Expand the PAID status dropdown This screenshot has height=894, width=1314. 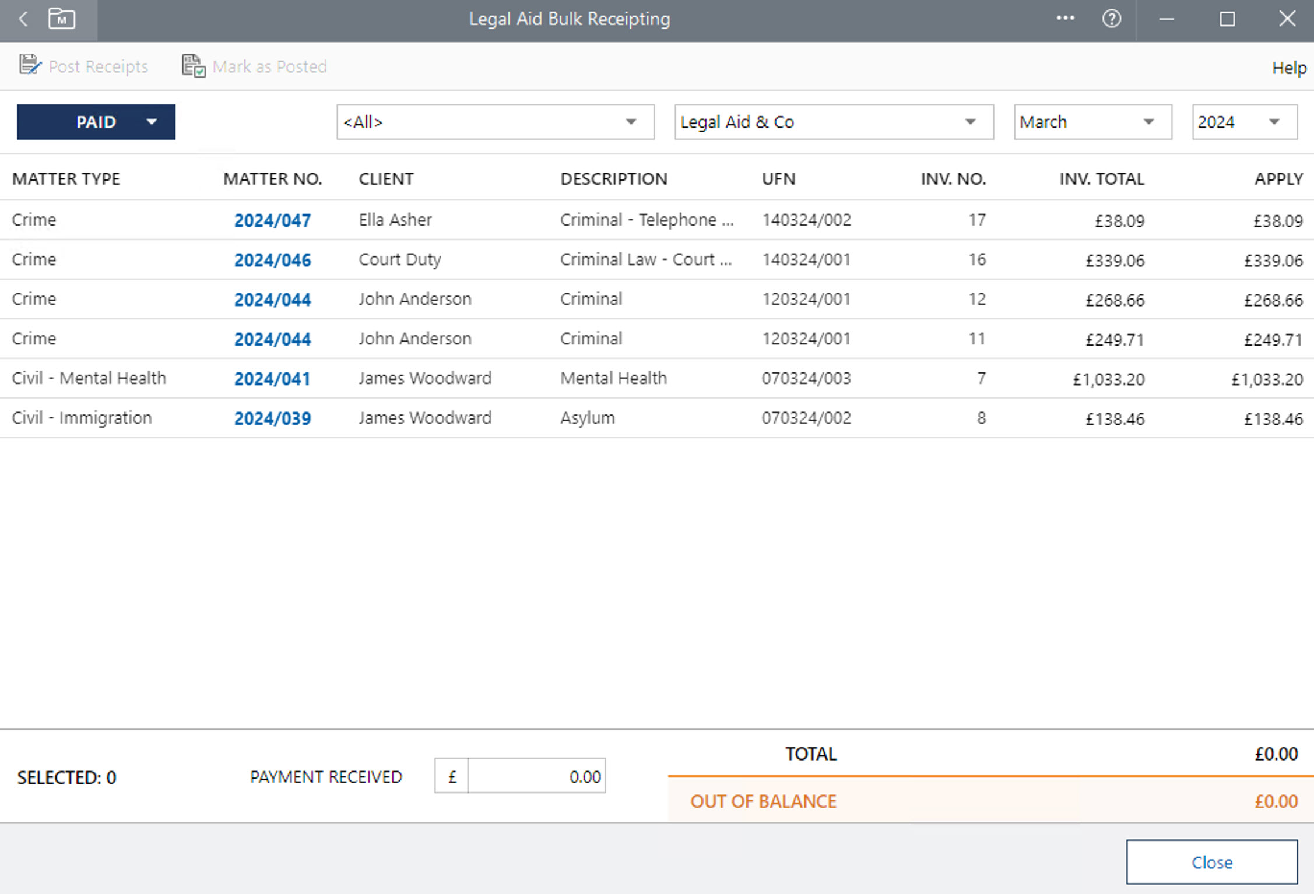(x=152, y=122)
